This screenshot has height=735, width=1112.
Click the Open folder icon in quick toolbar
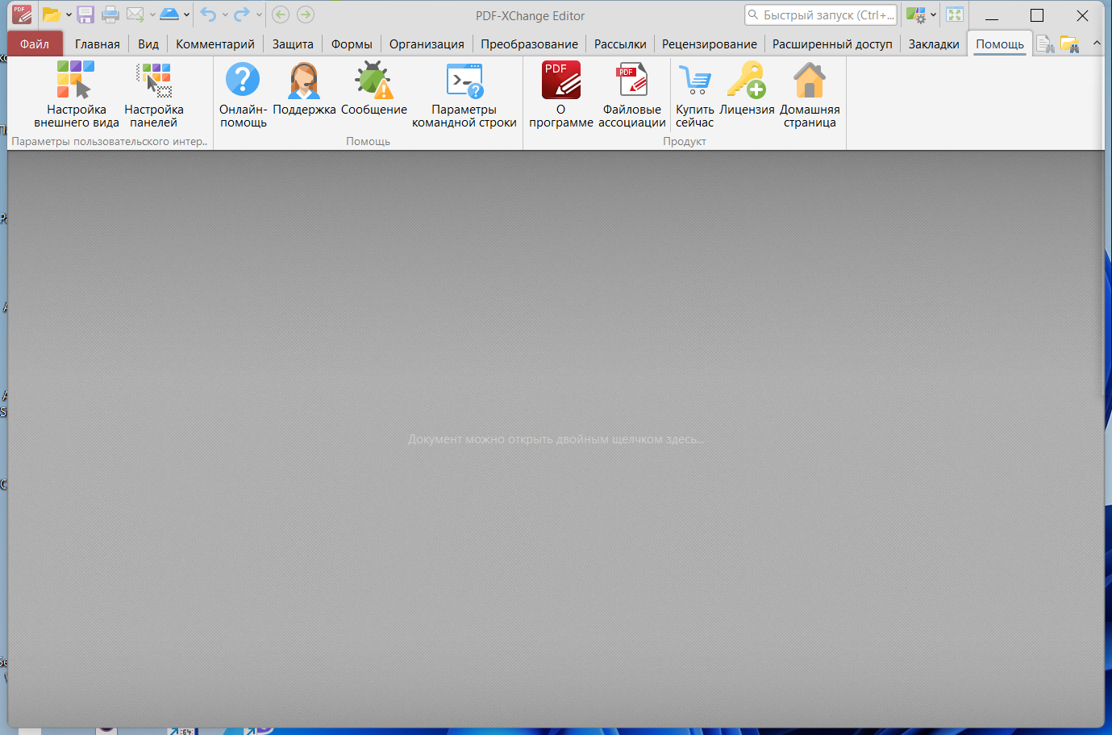(x=52, y=15)
